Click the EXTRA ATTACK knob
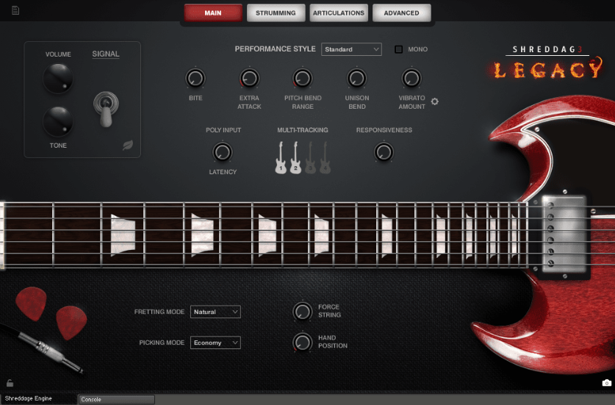This screenshot has height=405, width=615. tap(249, 78)
